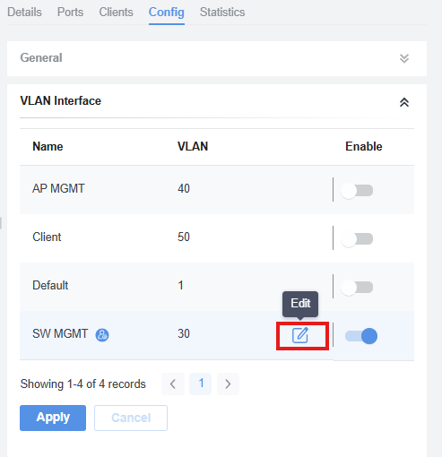The height and width of the screenshot is (457, 442).
Task: Go to next page of records
Action: [228, 384]
